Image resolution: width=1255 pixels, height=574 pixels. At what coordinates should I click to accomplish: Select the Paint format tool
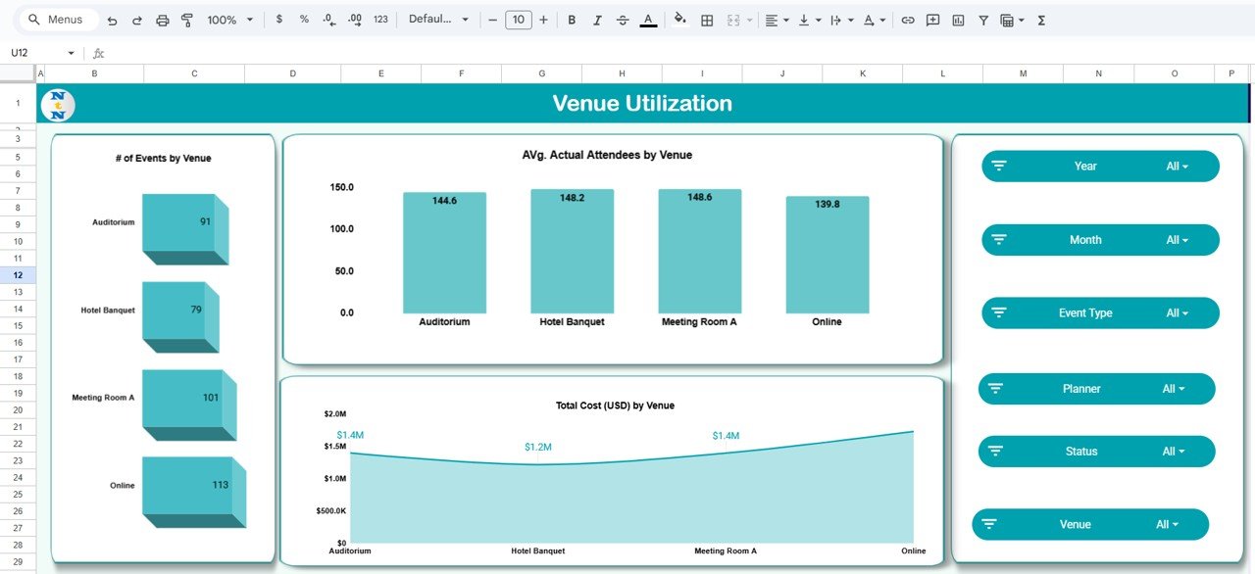tap(187, 20)
